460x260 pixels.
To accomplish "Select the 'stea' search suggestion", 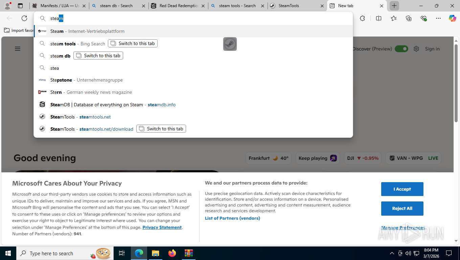I will (x=193, y=68).
